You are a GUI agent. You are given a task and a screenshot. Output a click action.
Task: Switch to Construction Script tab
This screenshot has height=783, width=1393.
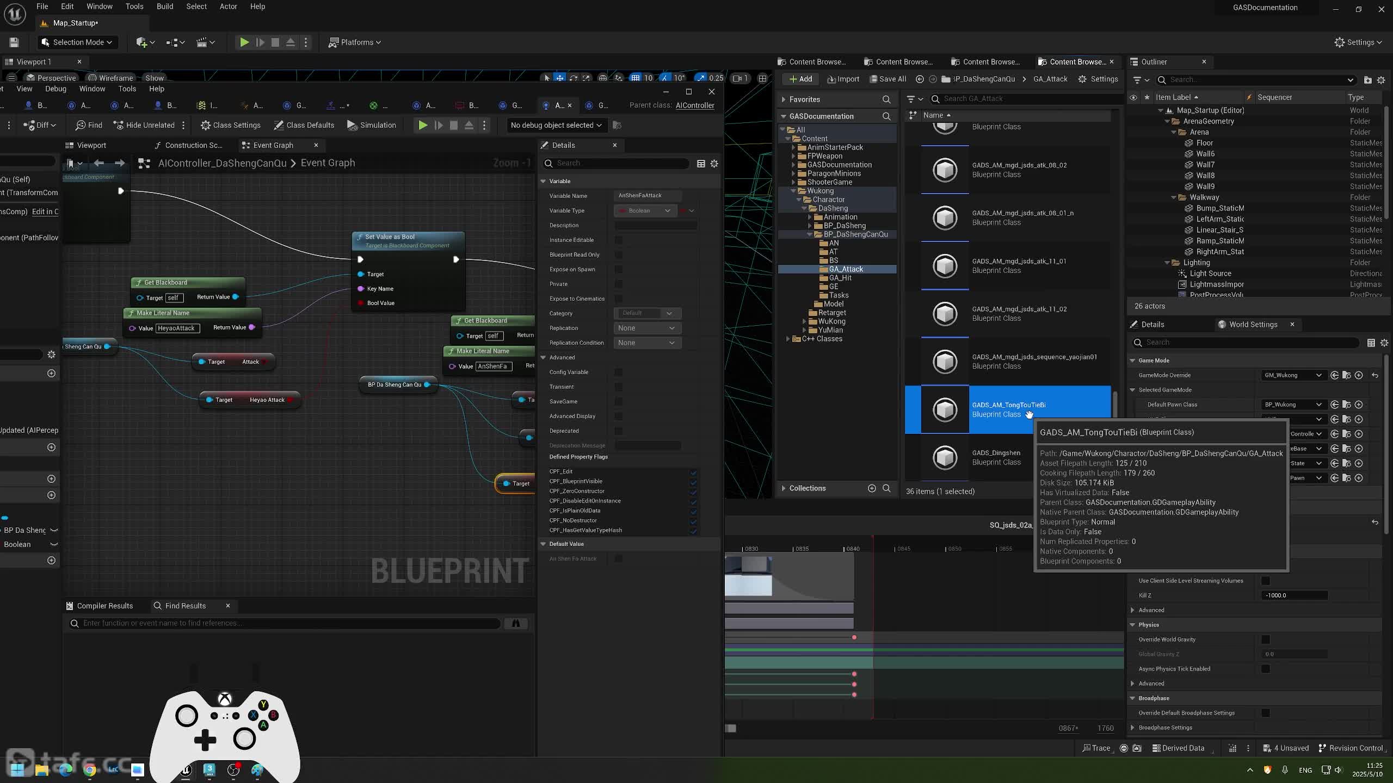click(x=188, y=146)
